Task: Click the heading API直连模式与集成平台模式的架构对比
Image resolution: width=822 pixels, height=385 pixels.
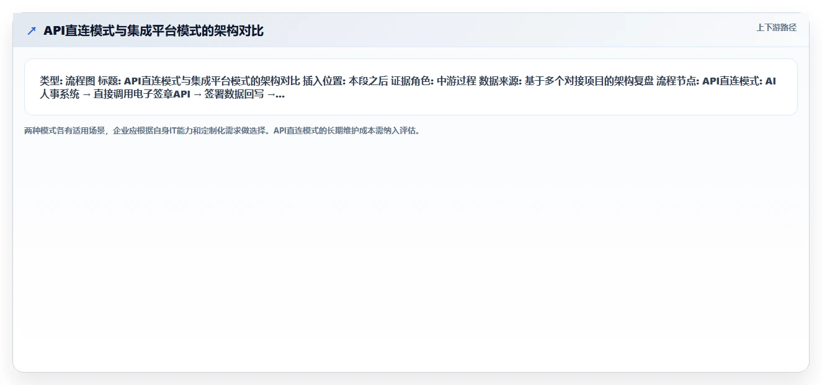Action: coord(153,30)
